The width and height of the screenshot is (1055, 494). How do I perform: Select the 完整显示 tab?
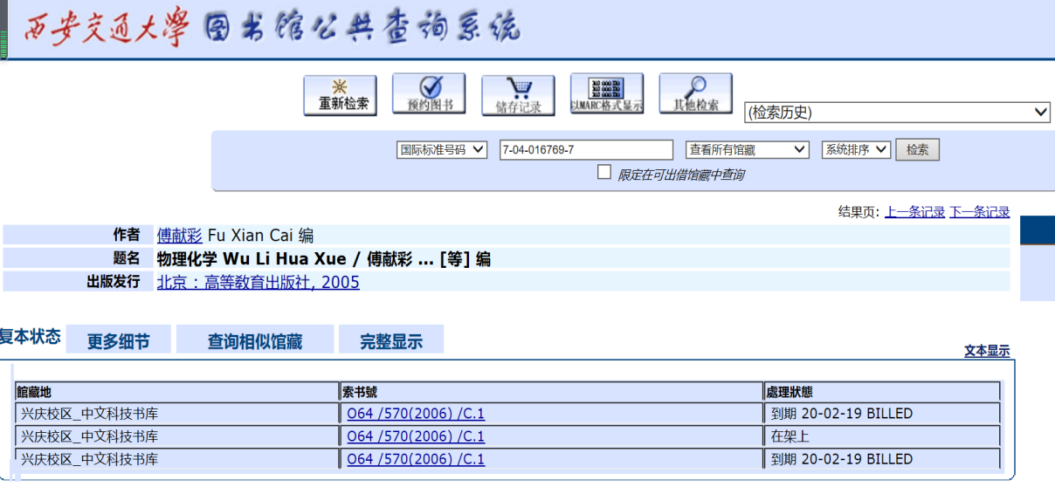[391, 341]
